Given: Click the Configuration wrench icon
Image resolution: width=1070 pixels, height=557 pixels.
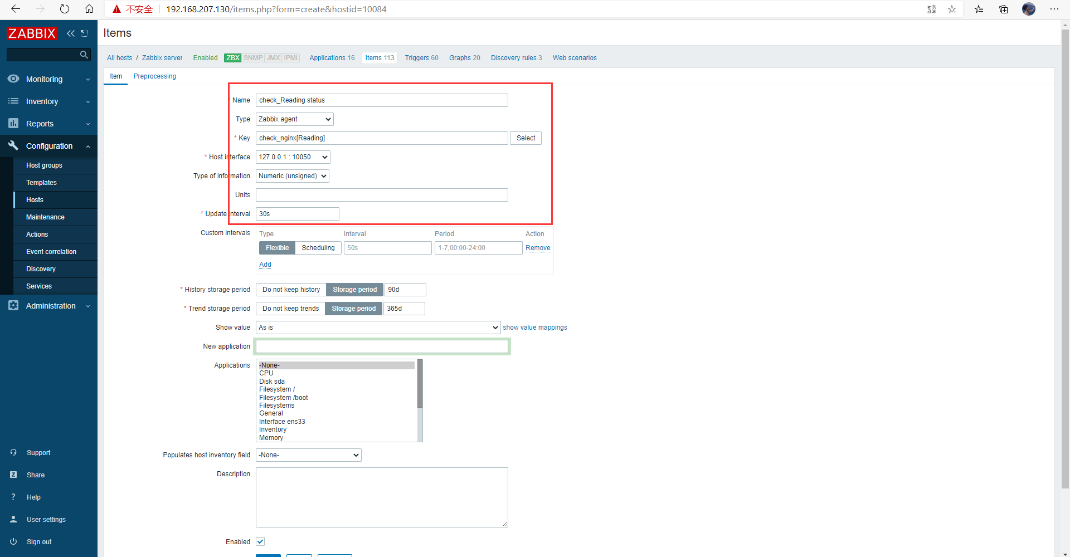Looking at the screenshot, I should 13,146.
